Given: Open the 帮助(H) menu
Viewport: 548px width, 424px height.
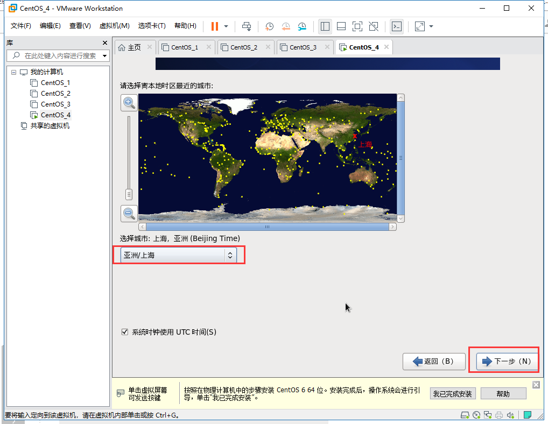Looking at the screenshot, I should tap(185, 26).
